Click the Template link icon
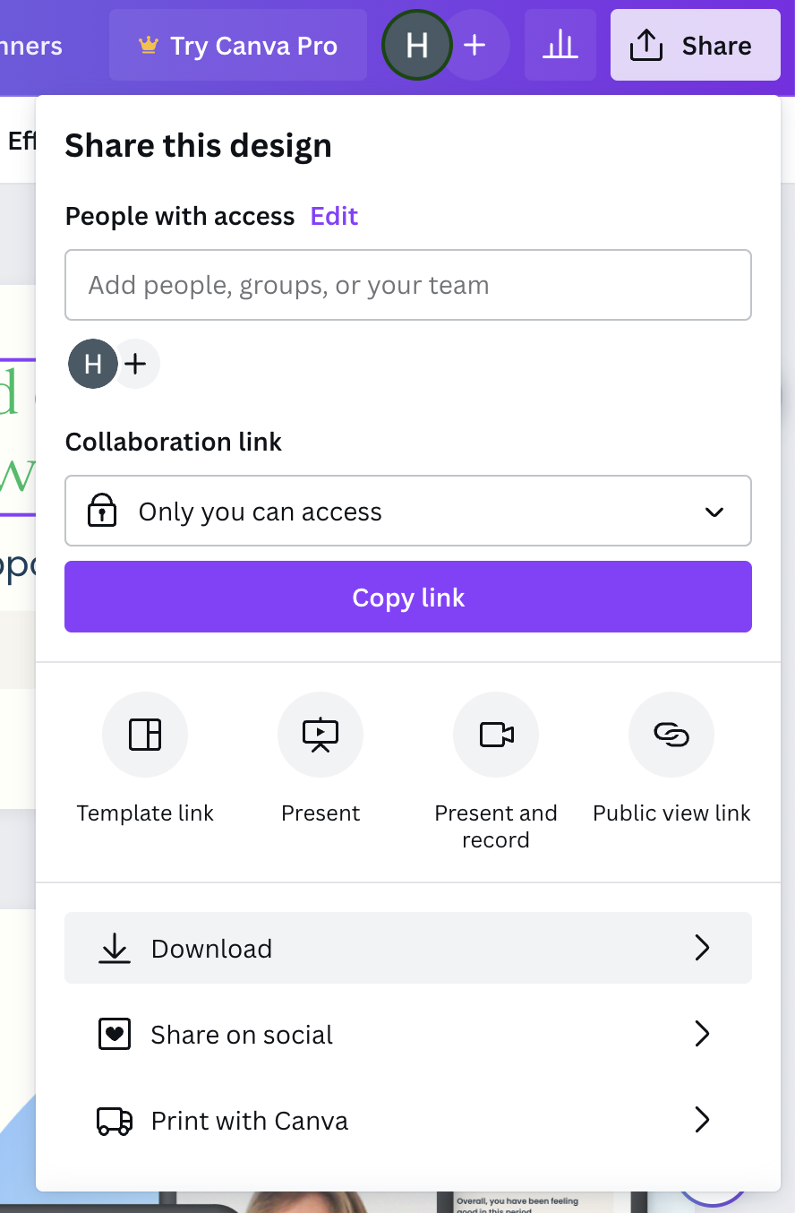 click(x=145, y=735)
